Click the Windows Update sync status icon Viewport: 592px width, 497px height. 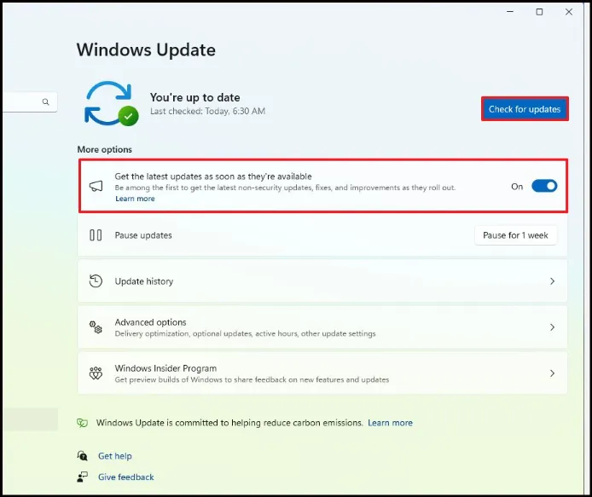coord(111,103)
